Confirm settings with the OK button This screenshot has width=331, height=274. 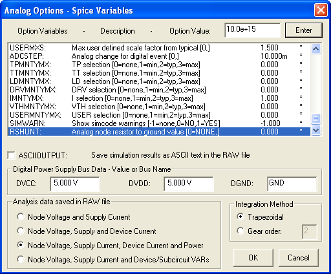[x=253, y=258]
